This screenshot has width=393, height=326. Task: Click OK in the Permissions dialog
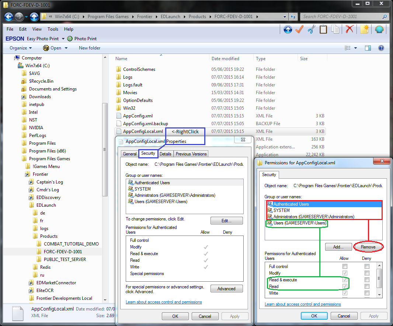pos(314,316)
